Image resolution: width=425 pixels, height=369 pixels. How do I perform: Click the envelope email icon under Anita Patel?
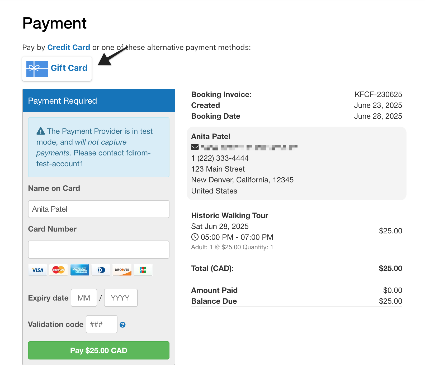pos(195,147)
